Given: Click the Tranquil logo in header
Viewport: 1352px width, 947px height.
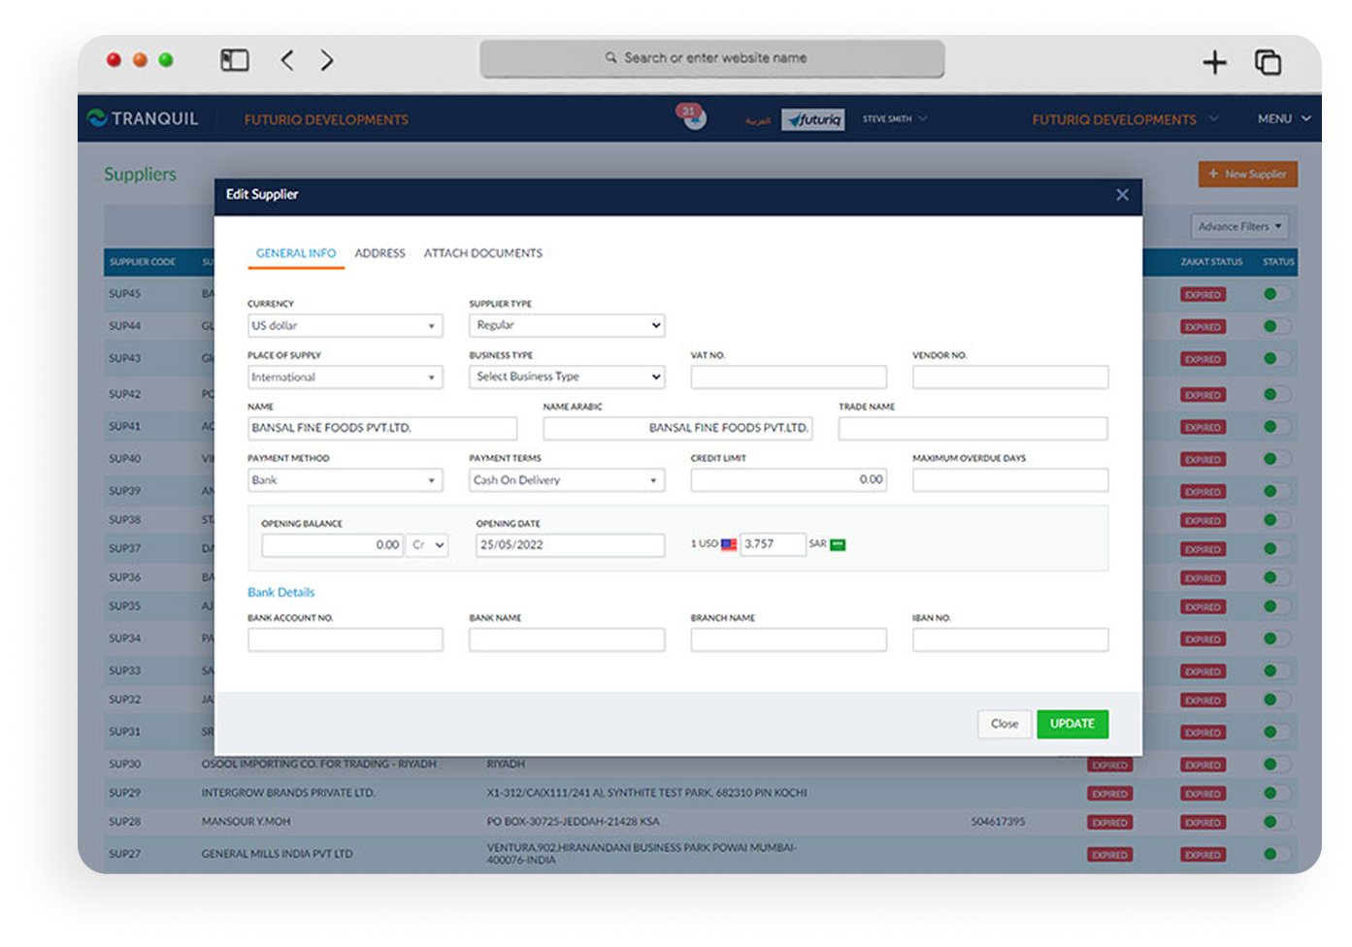Looking at the screenshot, I should (143, 118).
